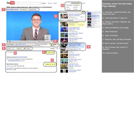Open the Katherine Heigl's Boob Slip video link
134x115 pixels.
coord(75,39)
